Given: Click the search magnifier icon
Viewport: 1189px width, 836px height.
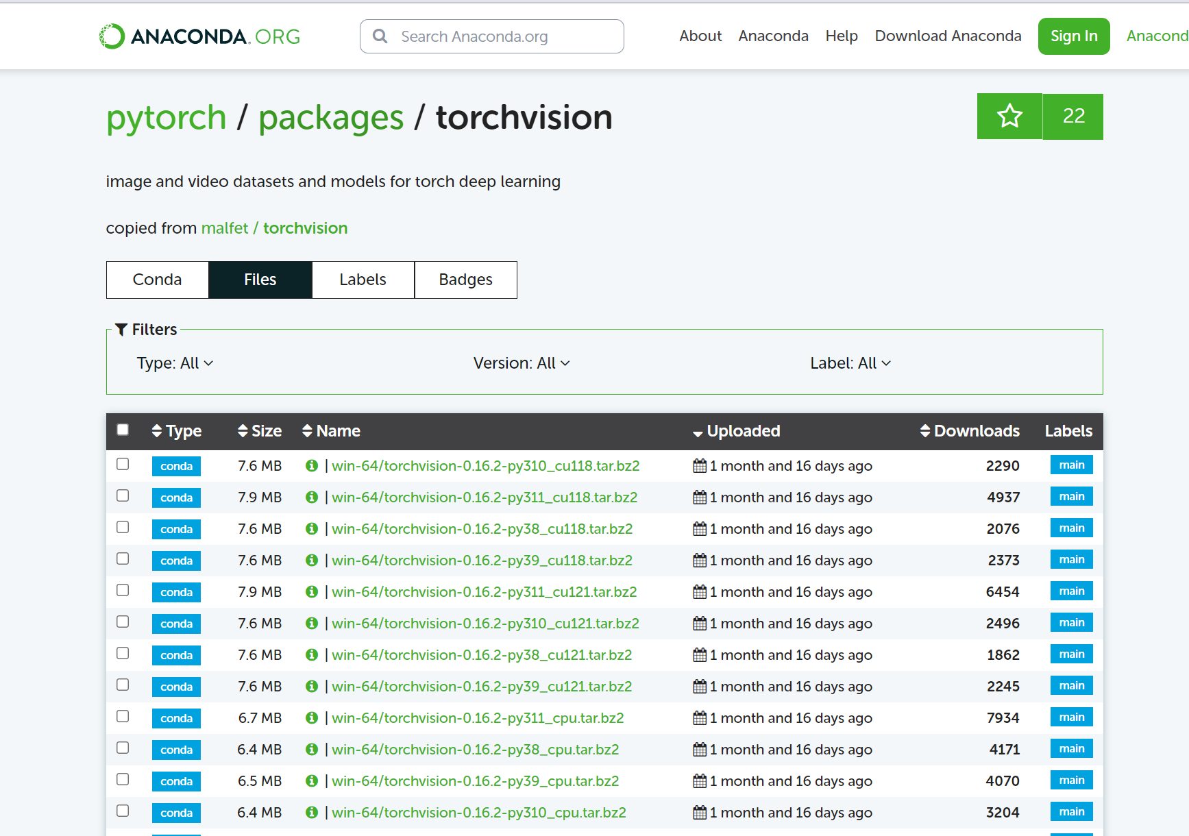Looking at the screenshot, I should [380, 36].
